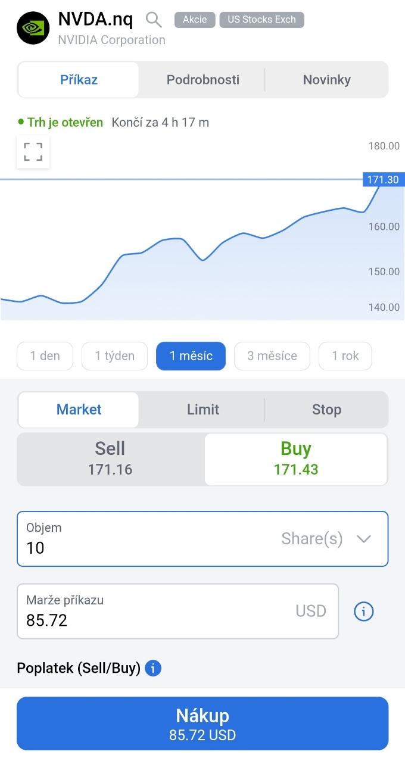Choose the 1 rok chart range

click(x=345, y=356)
